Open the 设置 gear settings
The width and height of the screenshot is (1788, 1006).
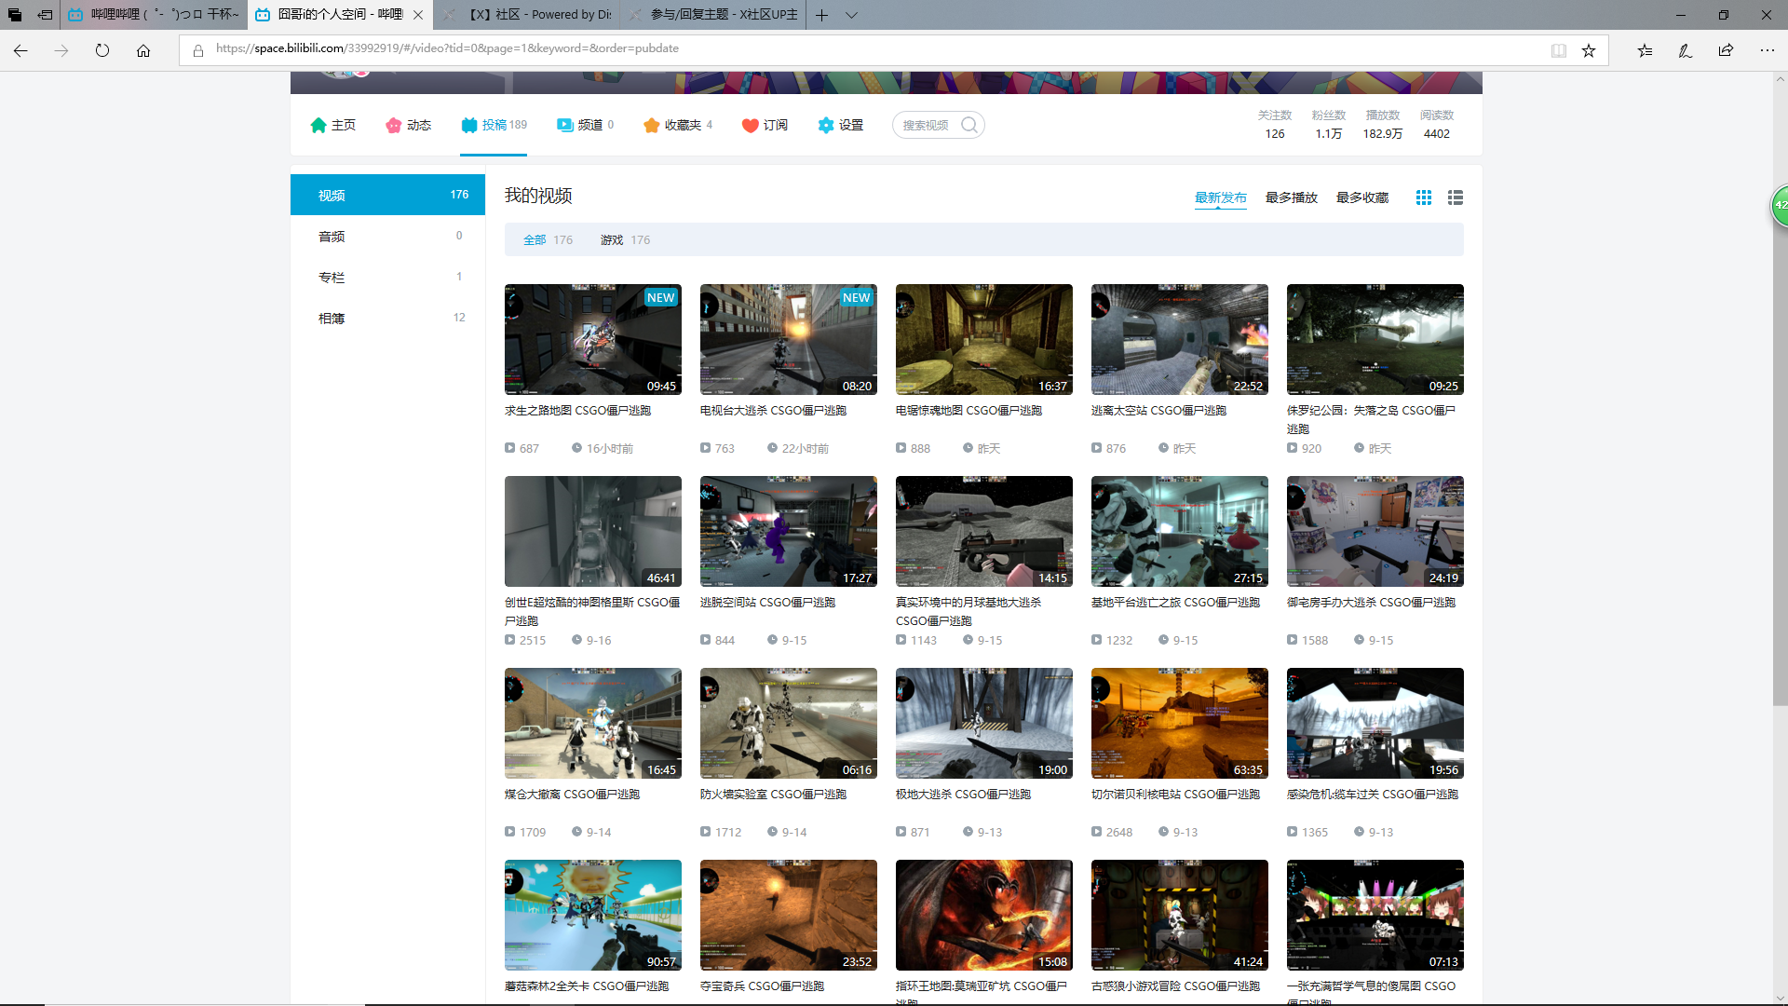[x=840, y=125]
